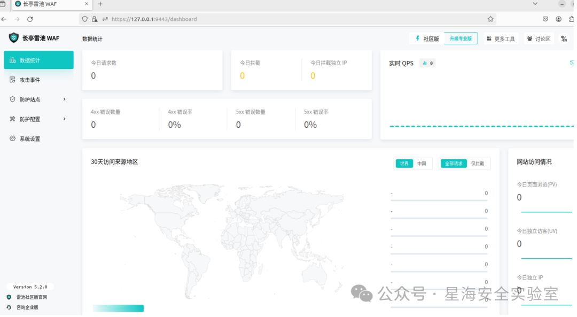Click the 4xx 错误率 percentage
Image resolution: width=577 pixels, height=317 pixels.
[174, 125]
